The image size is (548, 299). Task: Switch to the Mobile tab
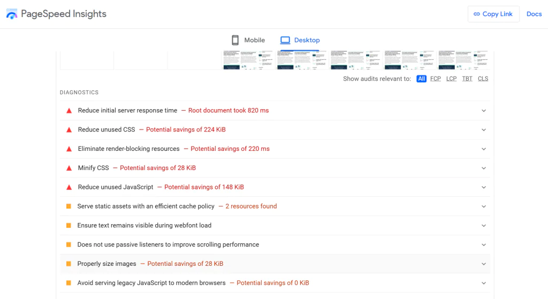coord(248,40)
